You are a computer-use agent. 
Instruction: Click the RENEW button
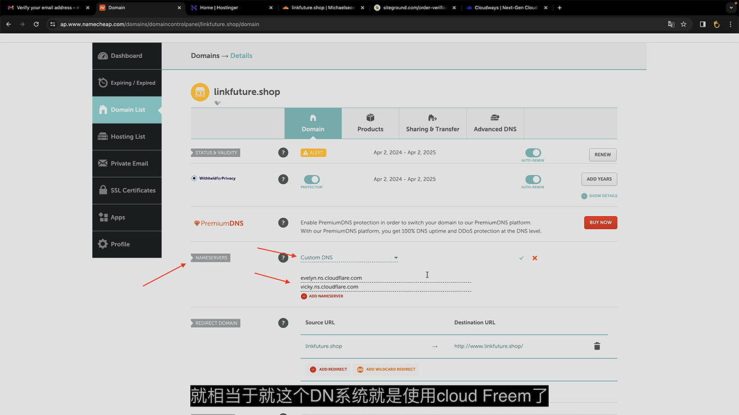pyautogui.click(x=602, y=155)
